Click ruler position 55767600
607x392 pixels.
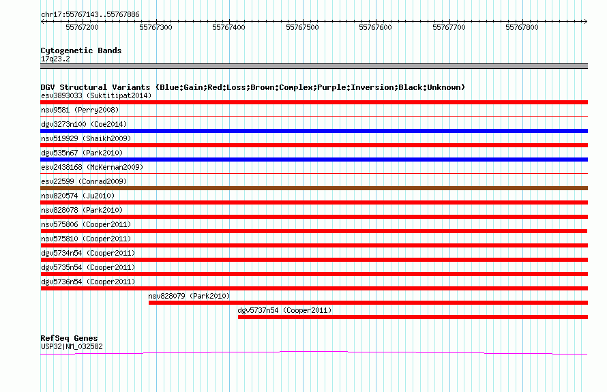click(x=376, y=27)
